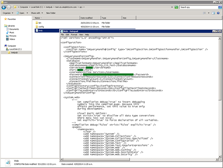223x168 pixels.
Task: Open Notepad View menu
Action: tap(81, 35)
